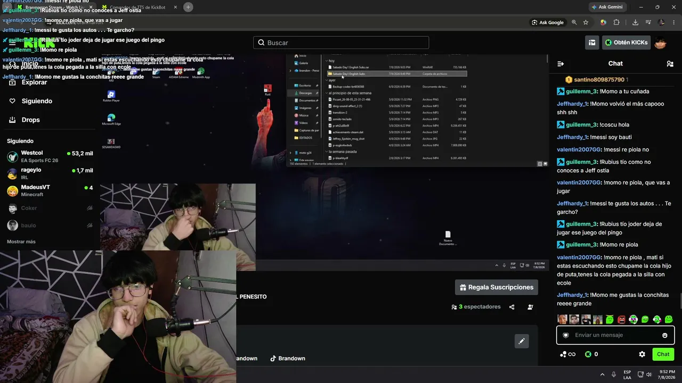
Task: Open the Chrome profile avatar
Action: coord(661,22)
